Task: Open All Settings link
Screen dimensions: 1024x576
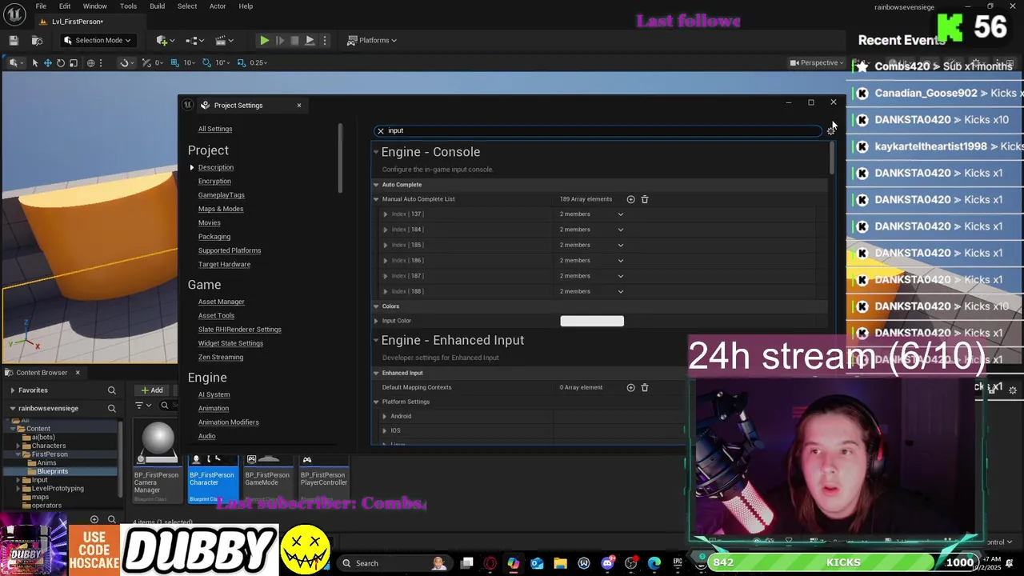Action: [215, 129]
